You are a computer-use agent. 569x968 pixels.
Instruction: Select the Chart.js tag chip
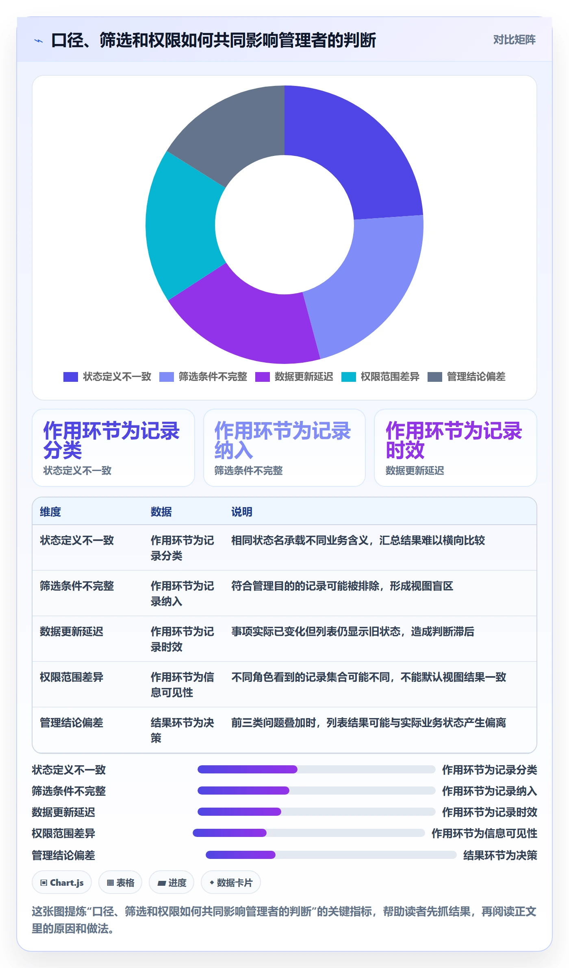62,883
